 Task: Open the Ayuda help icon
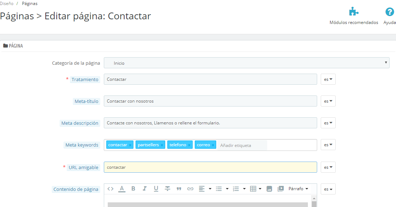click(390, 12)
